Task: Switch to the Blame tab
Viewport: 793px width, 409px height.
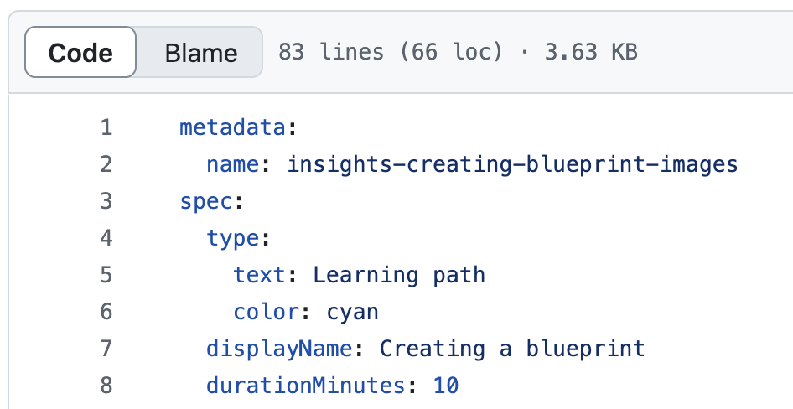Action: coord(200,53)
